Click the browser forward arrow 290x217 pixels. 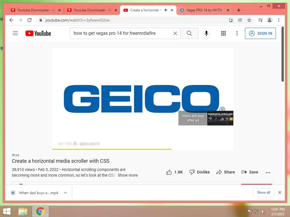(x=20, y=20)
